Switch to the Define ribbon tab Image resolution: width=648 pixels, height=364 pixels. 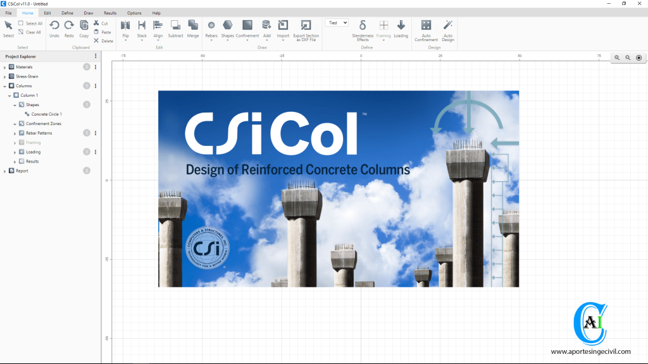click(x=67, y=12)
